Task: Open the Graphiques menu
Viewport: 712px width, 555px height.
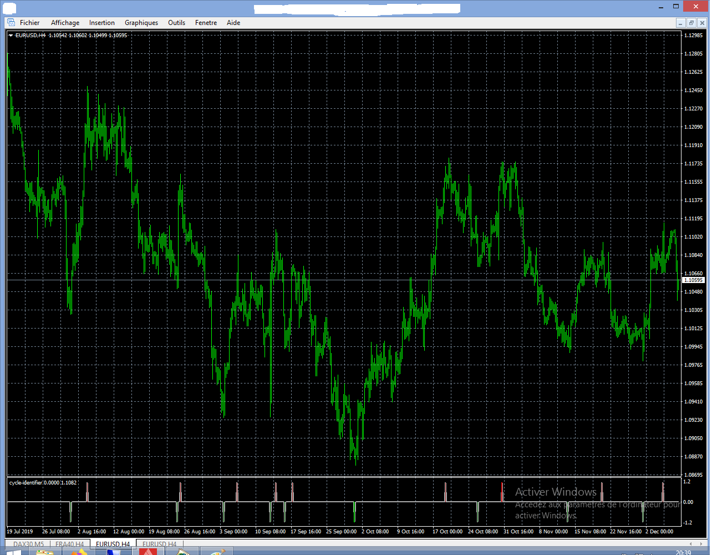Action: coord(141,23)
